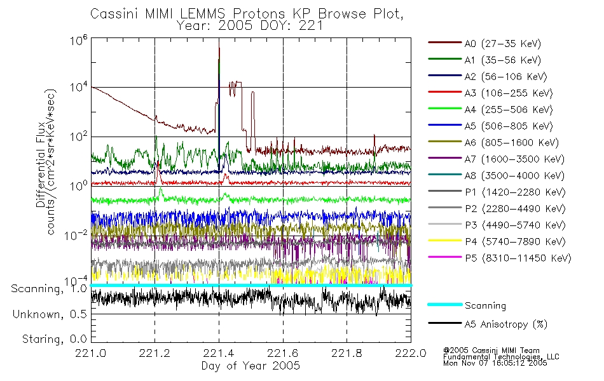Click the 'Scanning, 1.0' axis label

click(x=50, y=289)
